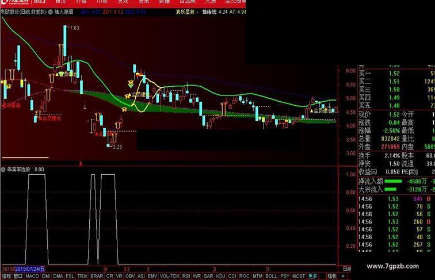Screen dimensions: 435x280
Task: Open the WR indicator tab
Action: pyautogui.click(x=196, y=276)
